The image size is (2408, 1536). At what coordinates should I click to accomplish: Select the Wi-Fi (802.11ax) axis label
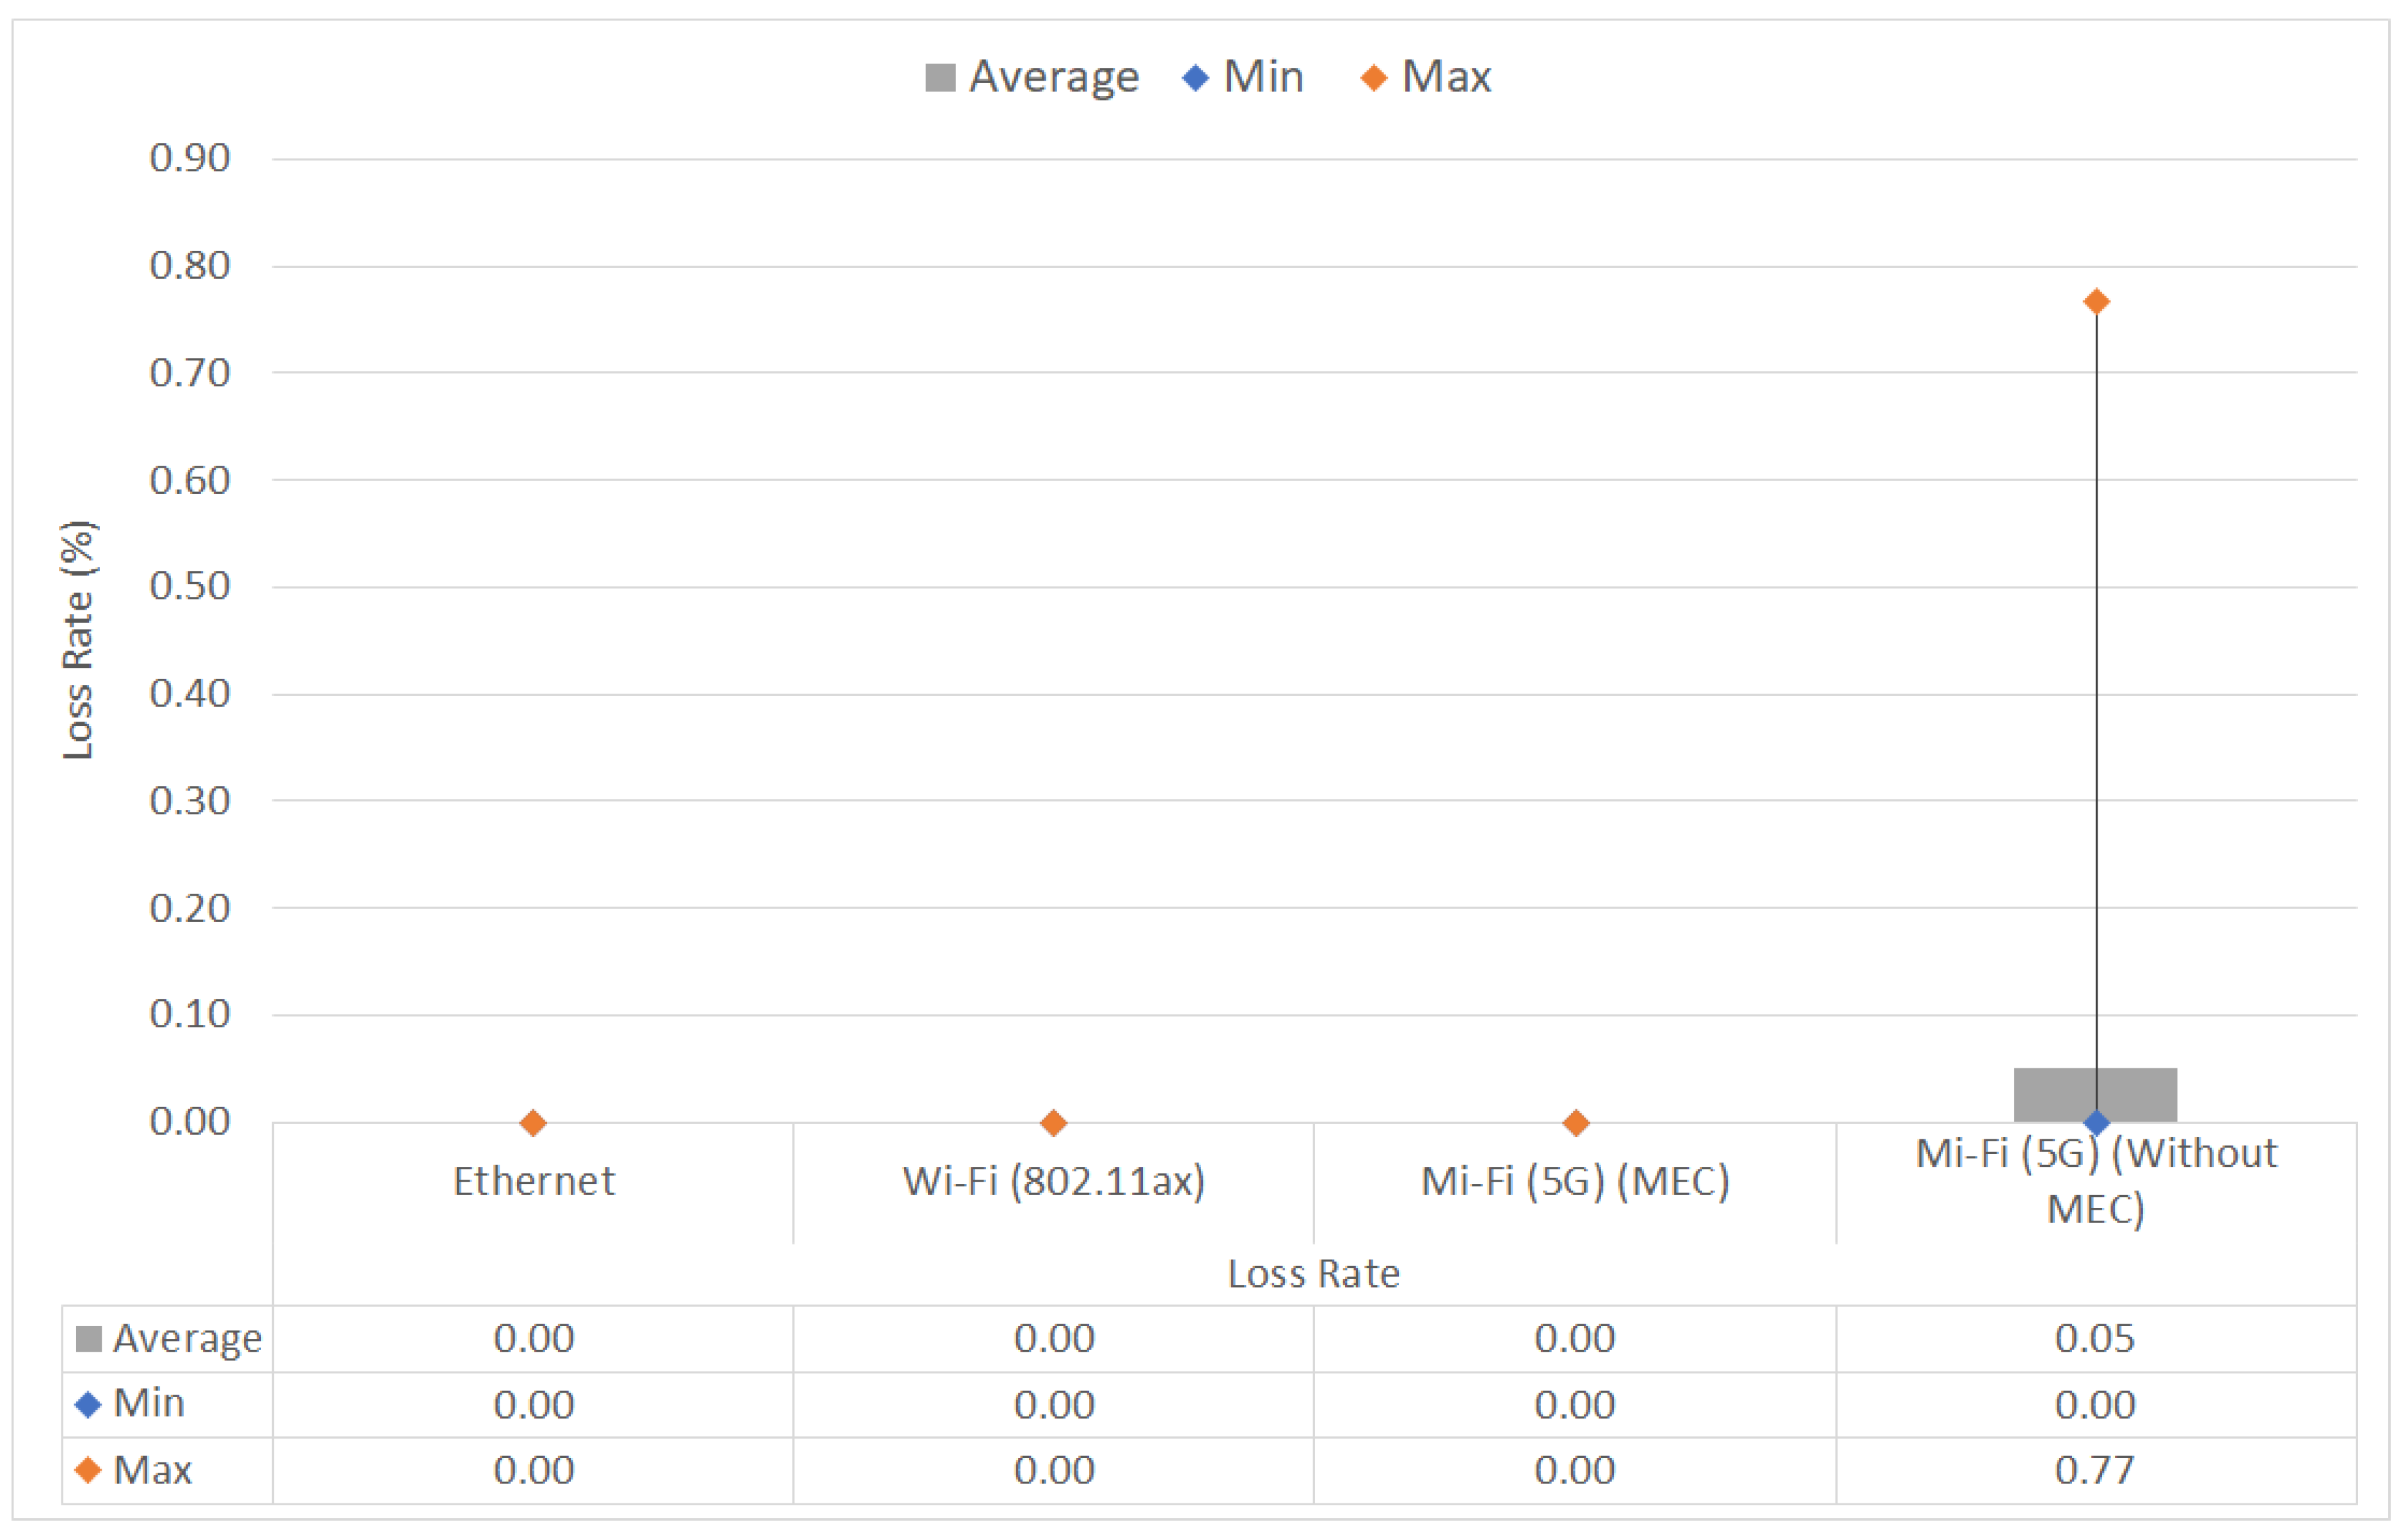(x=1053, y=1182)
